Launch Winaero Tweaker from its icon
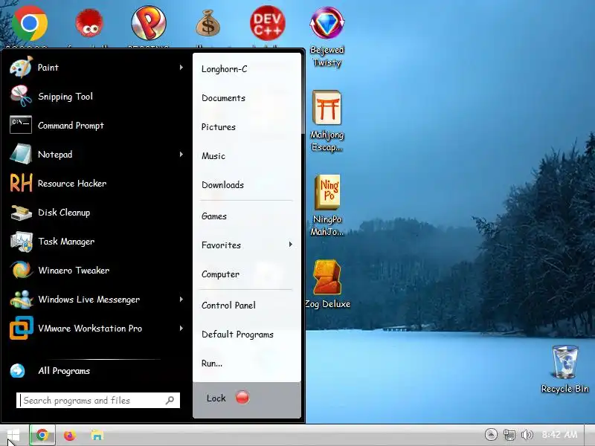 [x=22, y=270]
